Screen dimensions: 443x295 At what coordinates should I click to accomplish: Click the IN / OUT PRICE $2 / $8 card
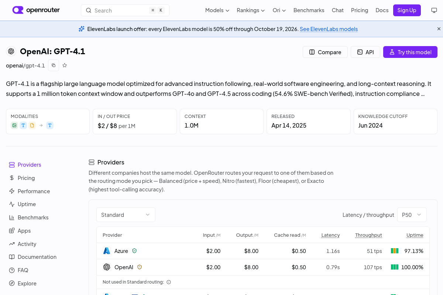(x=134, y=121)
